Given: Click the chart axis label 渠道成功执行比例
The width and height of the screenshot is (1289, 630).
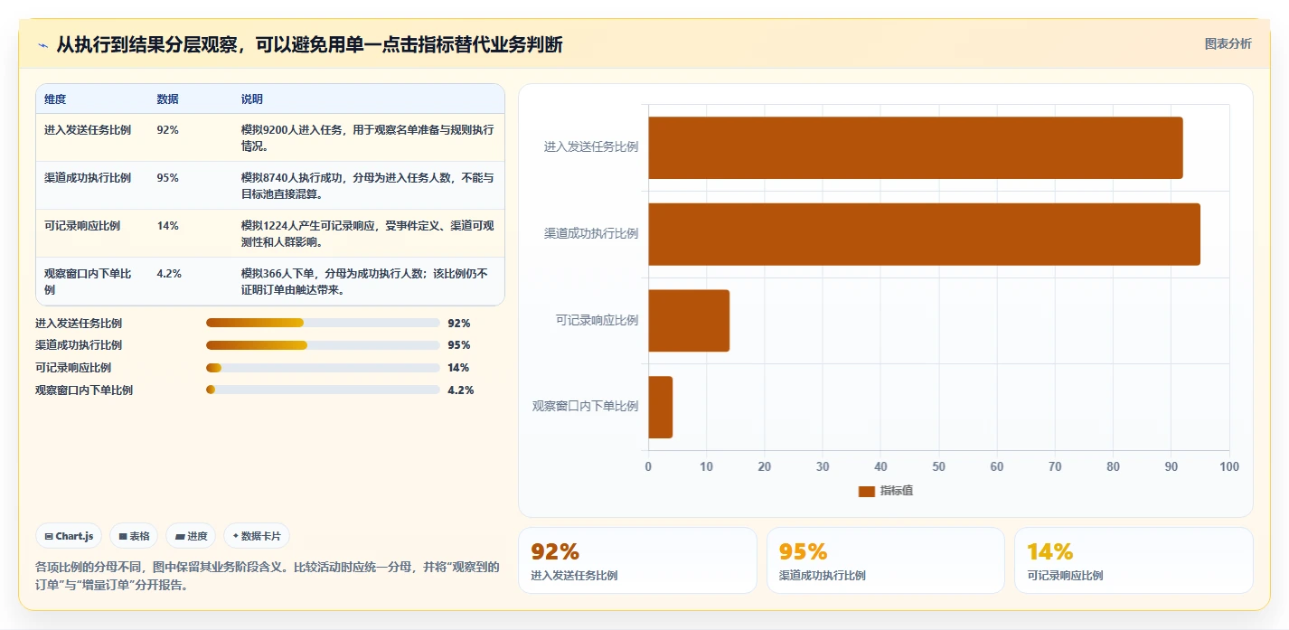Looking at the screenshot, I should pyautogui.click(x=591, y=233).
